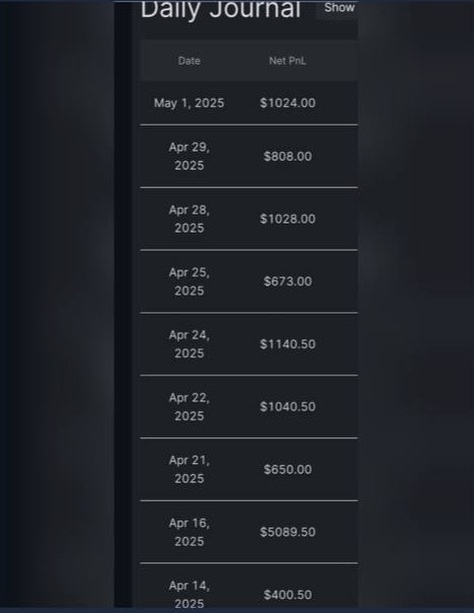Screen dimensions: 474x613
Task: Select the Apr 28, 2025 date cell
Action: point(190,219)
